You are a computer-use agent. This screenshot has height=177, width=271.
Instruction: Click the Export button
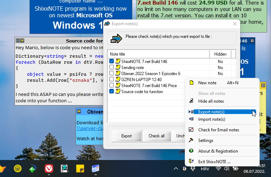(x=126, y=136)
